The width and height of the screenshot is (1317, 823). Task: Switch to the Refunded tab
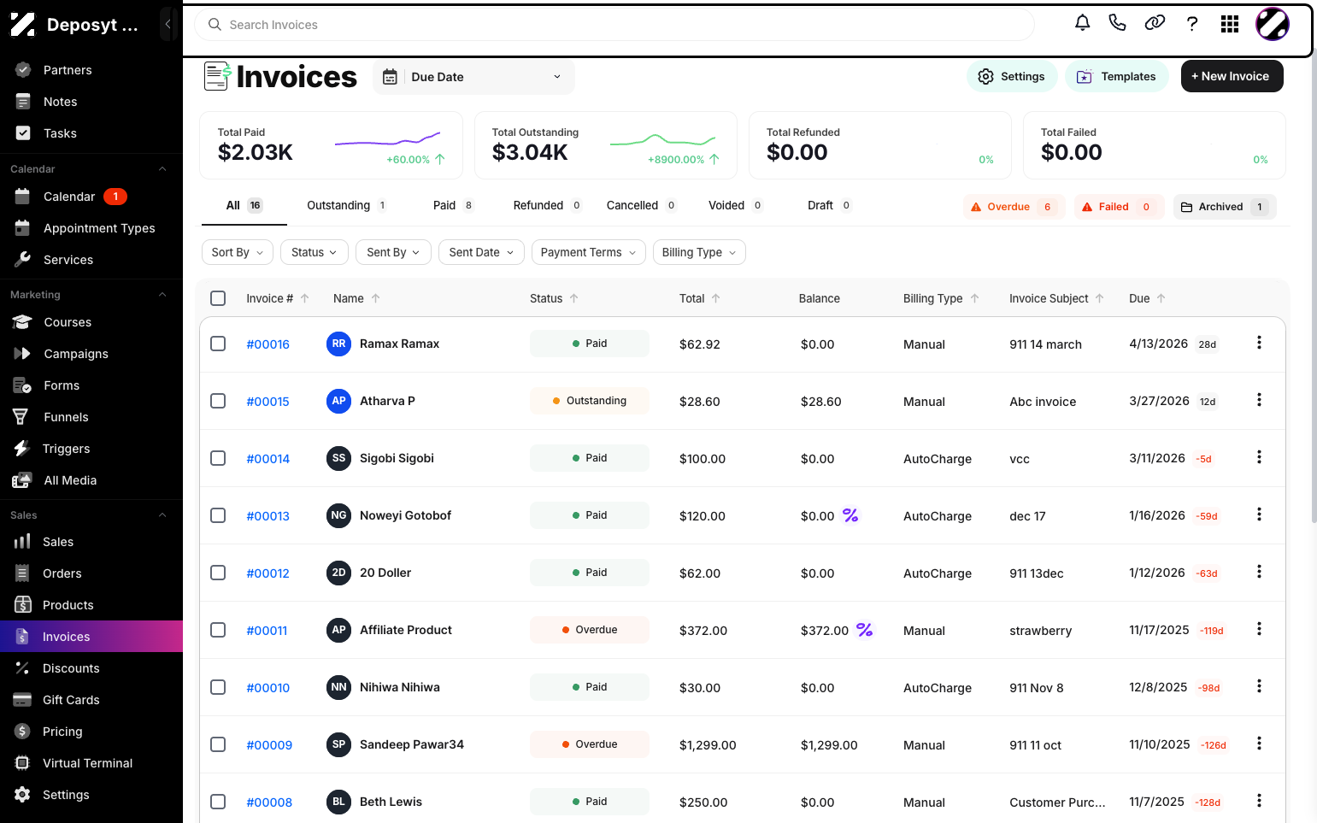coord(547,205)
